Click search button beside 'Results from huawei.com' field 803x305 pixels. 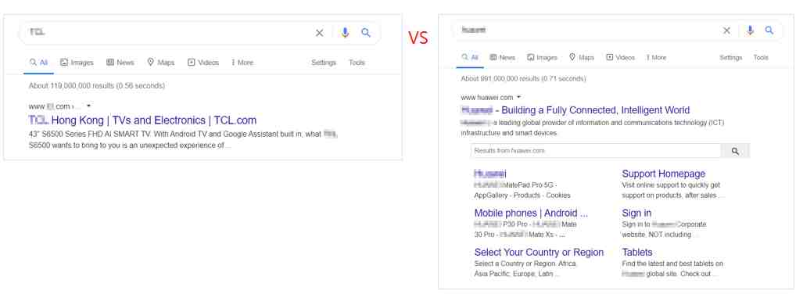tap(736, 151)
